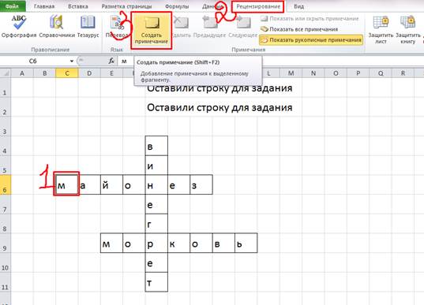Switch to the Формулы tab

click(177, 6)
